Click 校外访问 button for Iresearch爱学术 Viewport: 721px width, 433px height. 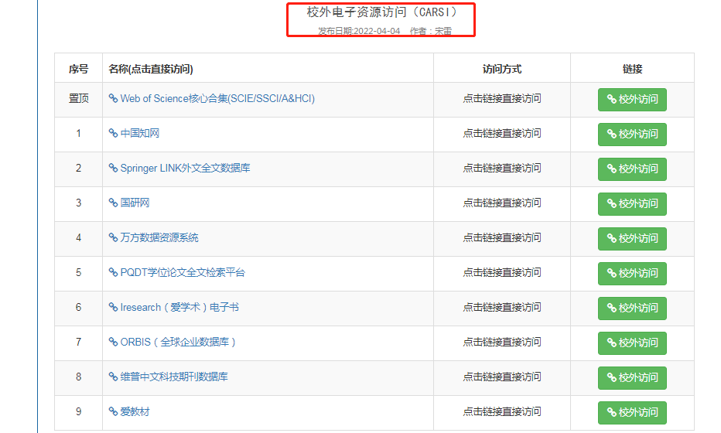pos(632,308)
